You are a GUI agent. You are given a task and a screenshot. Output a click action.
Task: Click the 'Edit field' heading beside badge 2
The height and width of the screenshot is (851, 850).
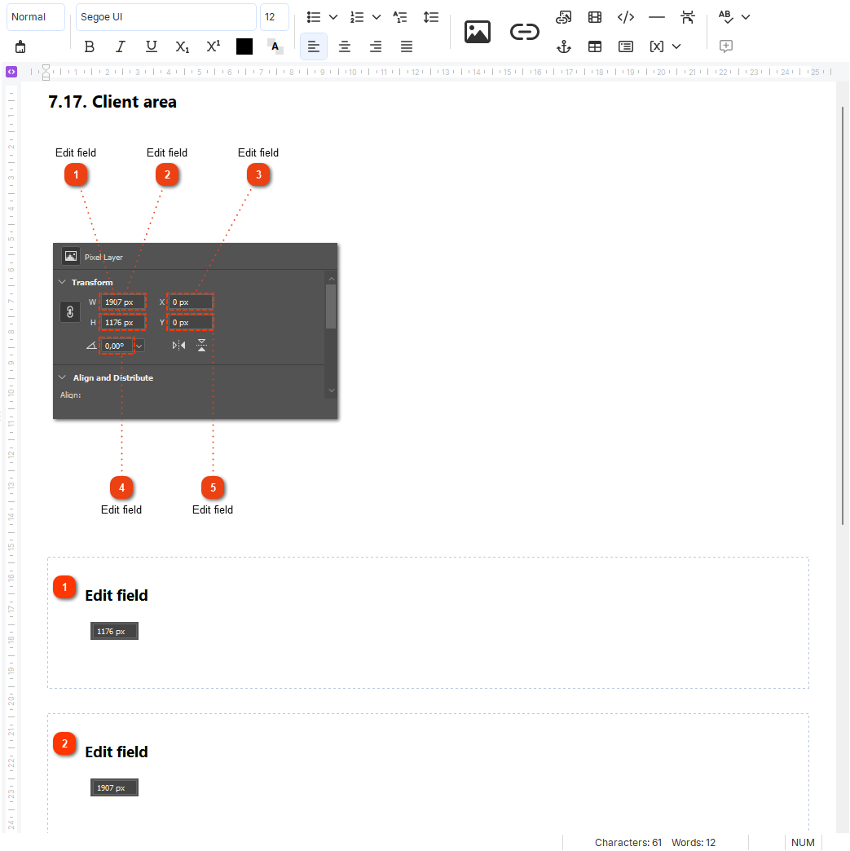[117, 752]
